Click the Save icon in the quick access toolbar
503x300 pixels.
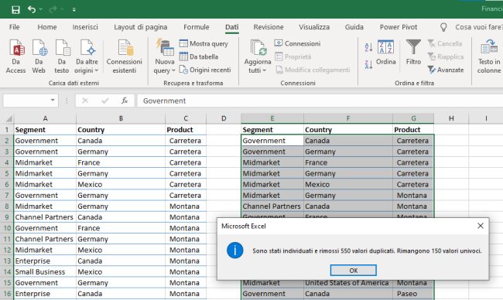15,9
